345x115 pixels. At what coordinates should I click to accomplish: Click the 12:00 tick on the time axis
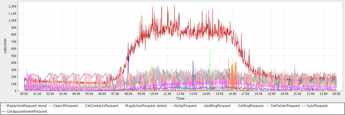tap(180, 94)
